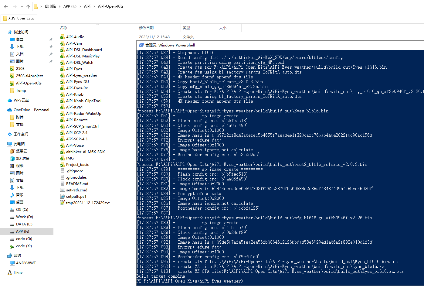Viewport: 424px width, 288px height.
Task: Select the tmp20231112-172429.txt file
Action: coord(85,203)
